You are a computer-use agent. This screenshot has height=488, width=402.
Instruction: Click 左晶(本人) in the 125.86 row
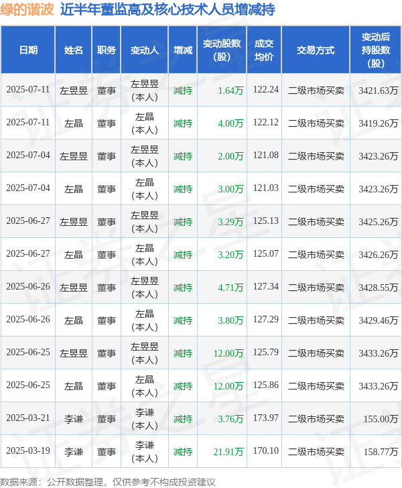(x=145, y=386)
